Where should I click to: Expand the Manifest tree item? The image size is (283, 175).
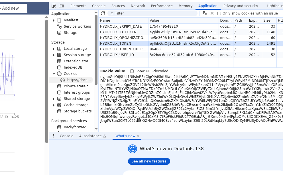coord(54,20)
